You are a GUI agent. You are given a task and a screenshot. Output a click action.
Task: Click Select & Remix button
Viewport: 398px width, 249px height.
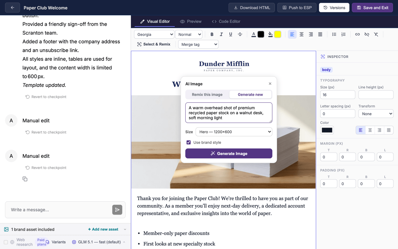pos(154,45)
